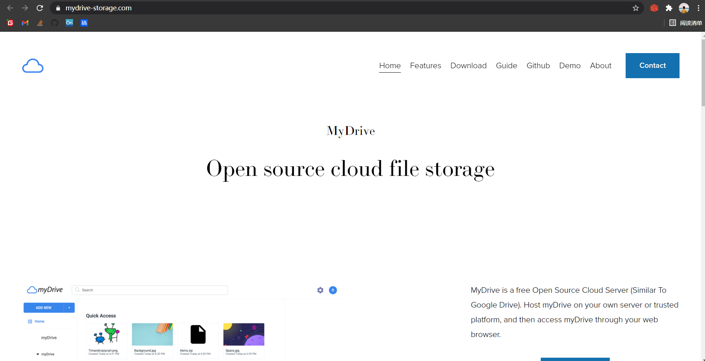
Task: Open the Guide nav item
Action: point(506,66)
